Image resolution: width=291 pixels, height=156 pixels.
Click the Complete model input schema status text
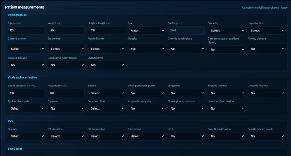tap(265, 8)
